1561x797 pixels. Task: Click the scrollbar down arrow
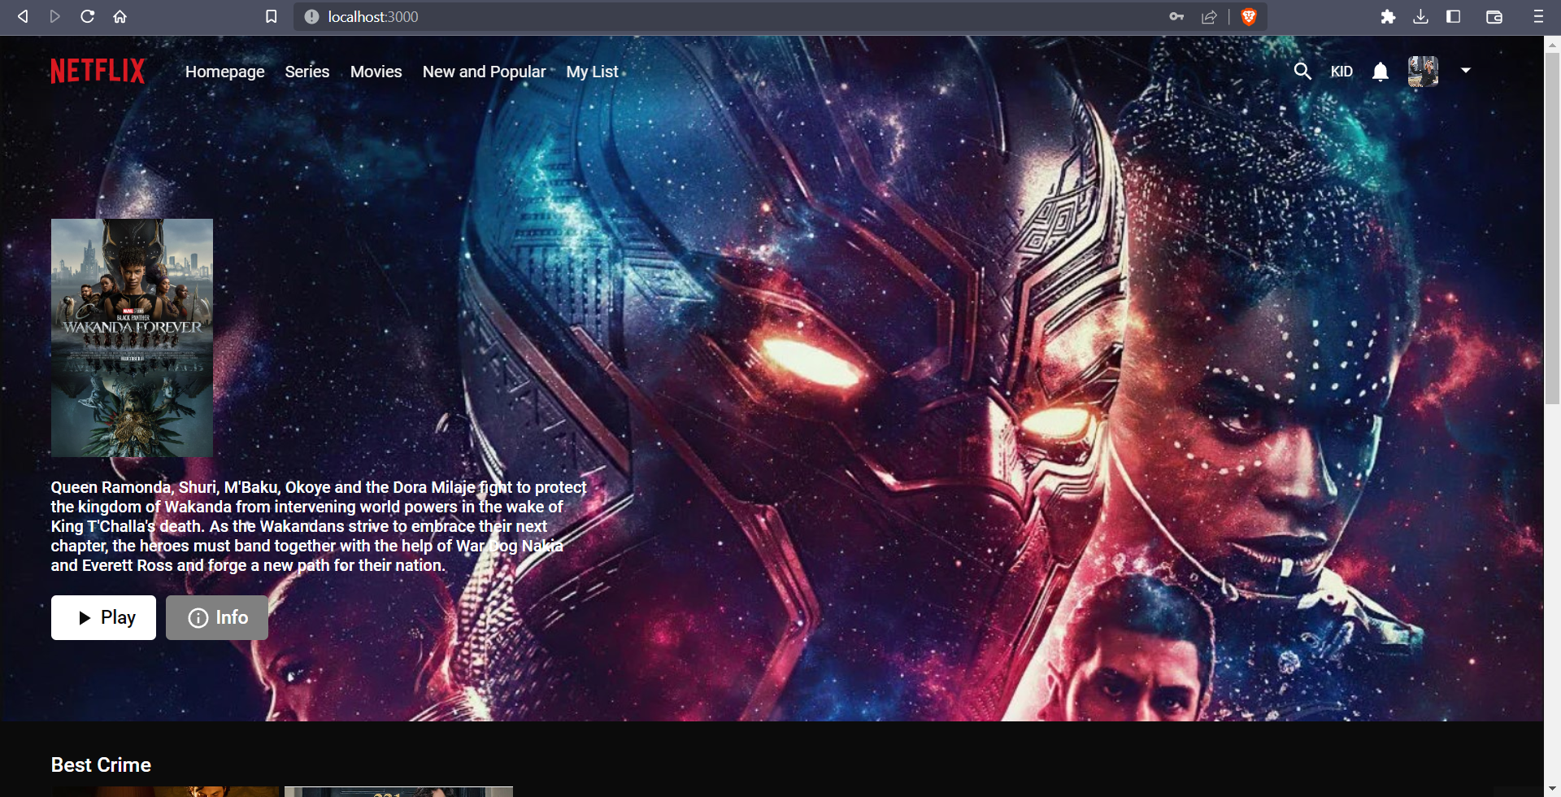1552,789
